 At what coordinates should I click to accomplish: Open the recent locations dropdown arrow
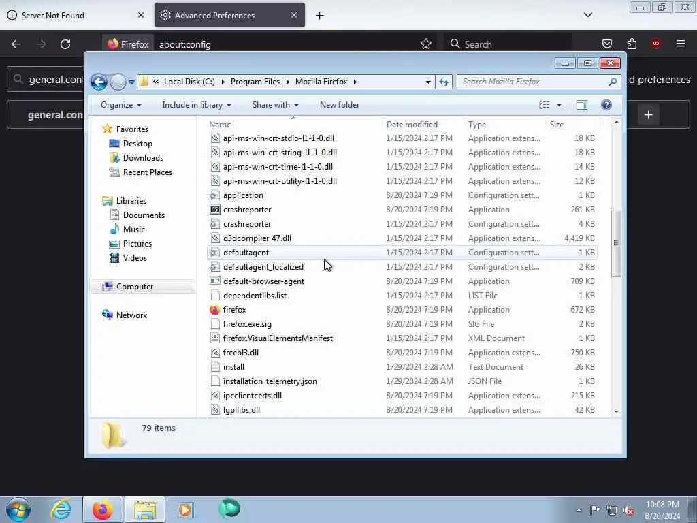(x=131, y=82)
